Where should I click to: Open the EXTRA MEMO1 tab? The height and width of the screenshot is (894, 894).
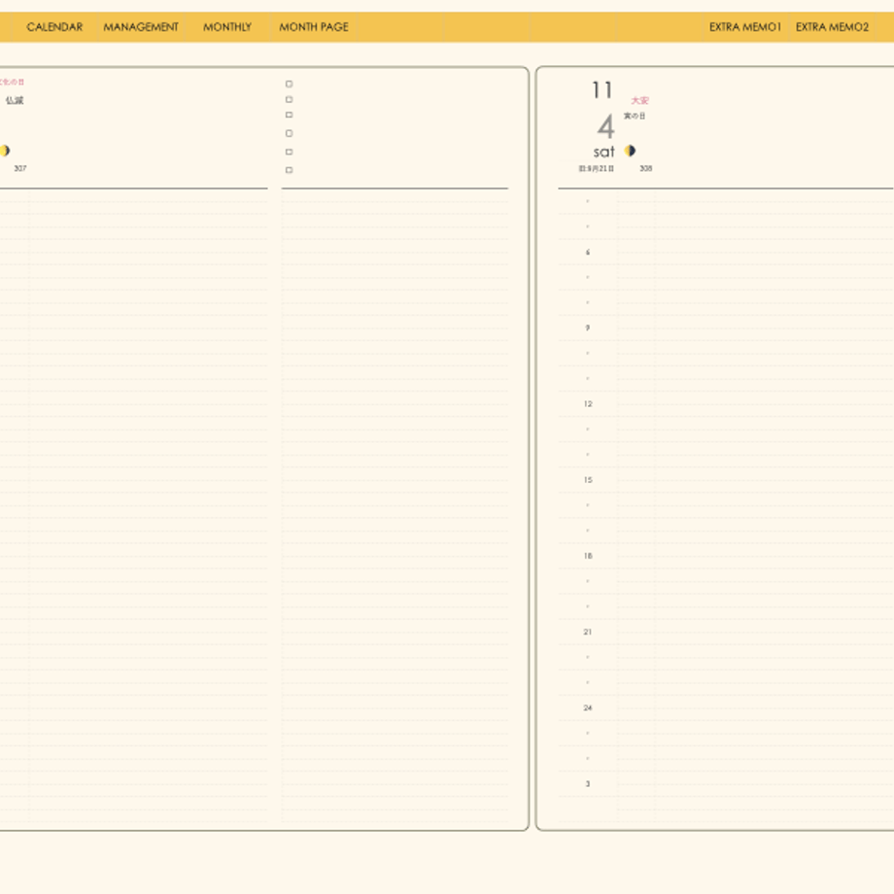(744, 27)
